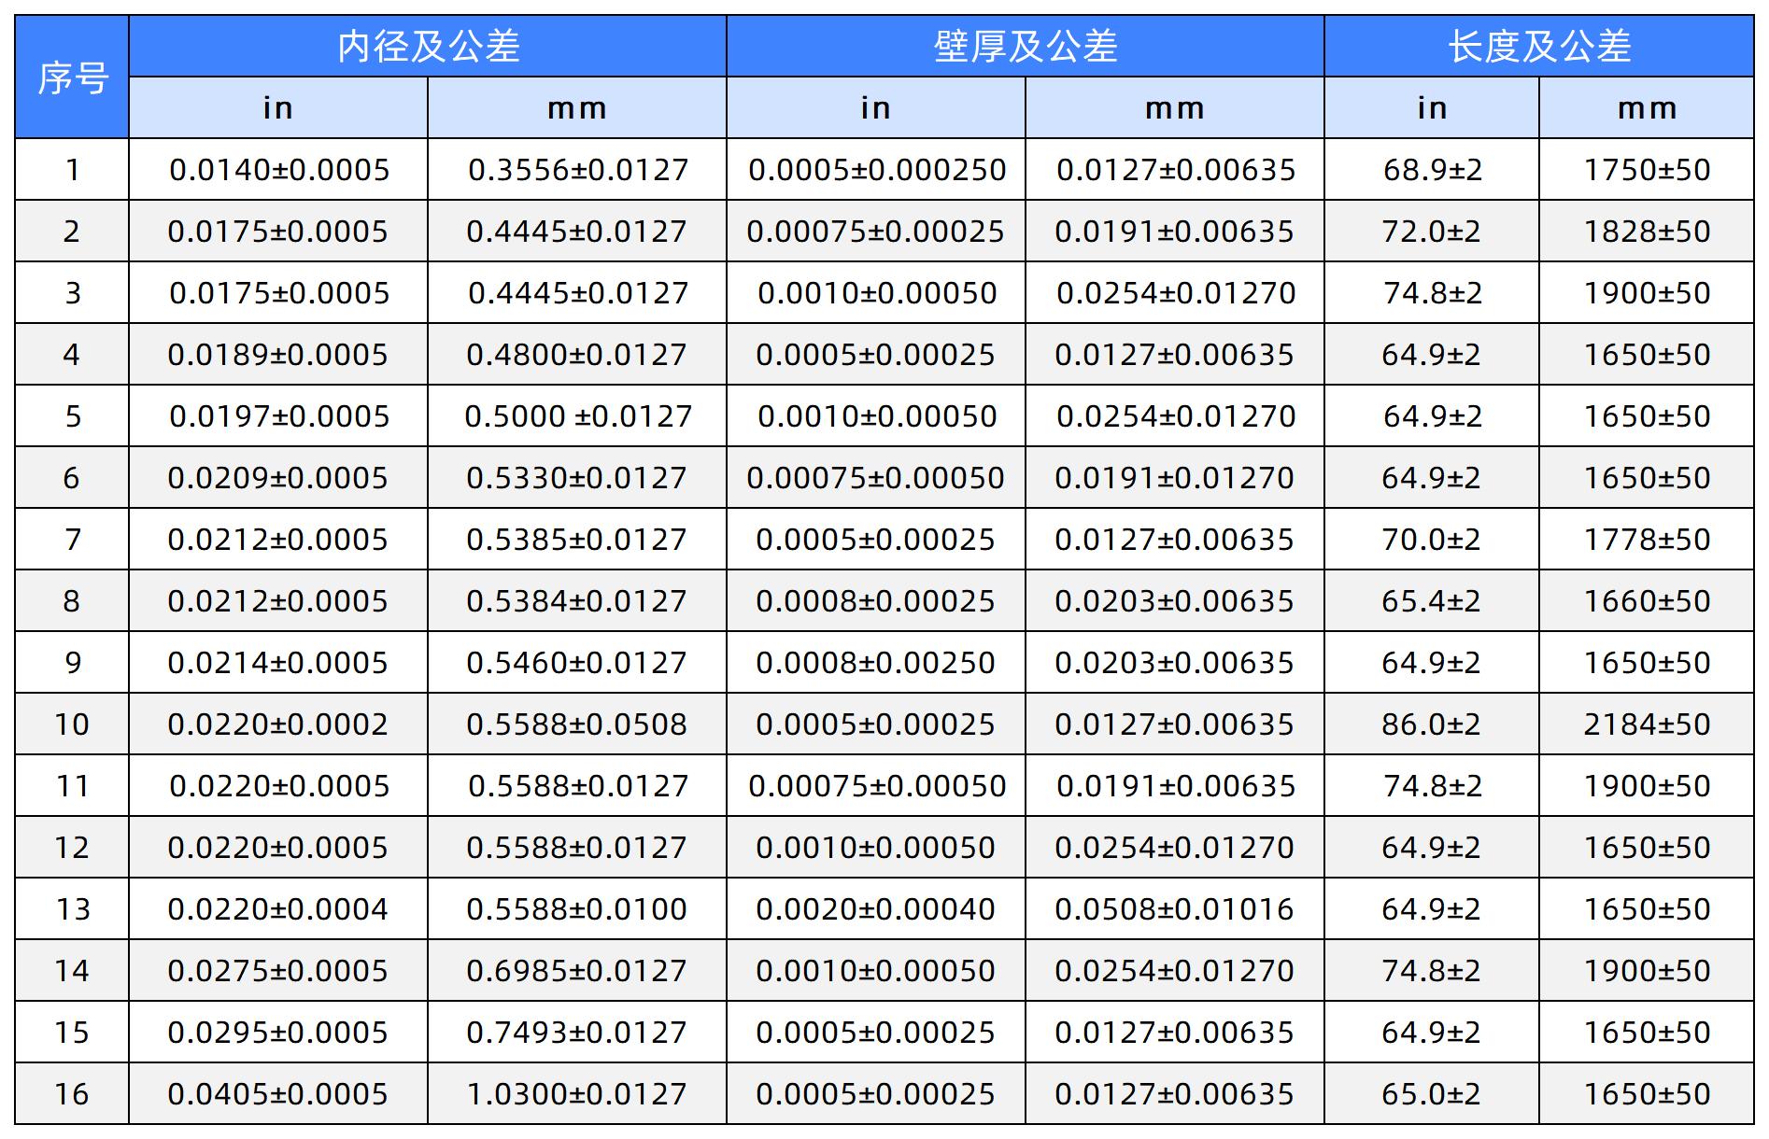The height and width of the screenshot is (1139, 1769).
Task: Click cell 0.5385±0.0127
Action: pos(577,539)
